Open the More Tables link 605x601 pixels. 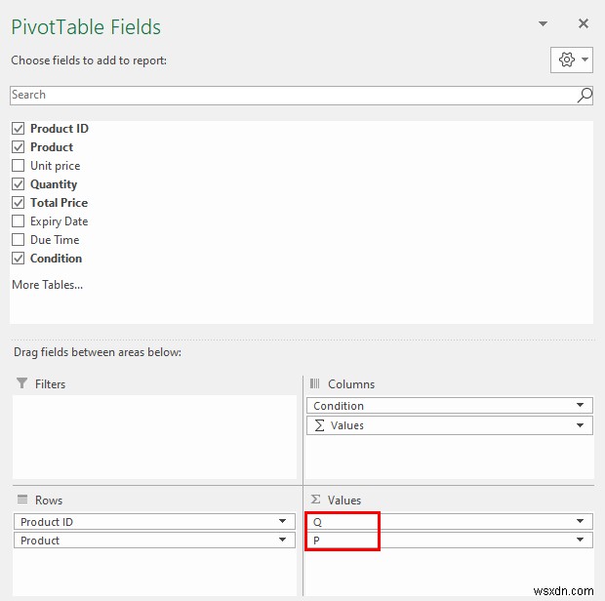48,285
